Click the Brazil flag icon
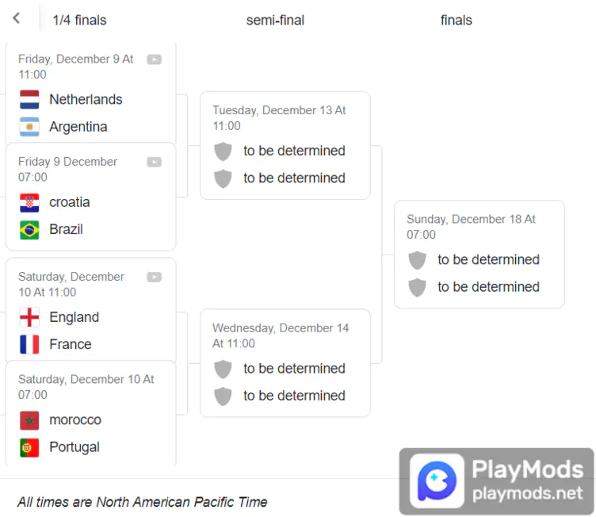 coord(29,230)
